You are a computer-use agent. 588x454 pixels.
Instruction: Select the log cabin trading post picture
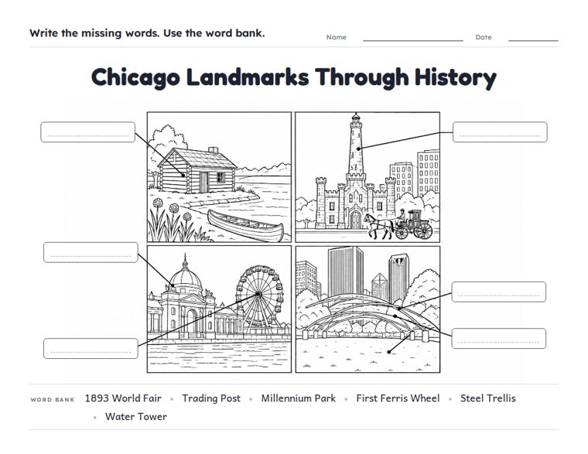[219, 177]
